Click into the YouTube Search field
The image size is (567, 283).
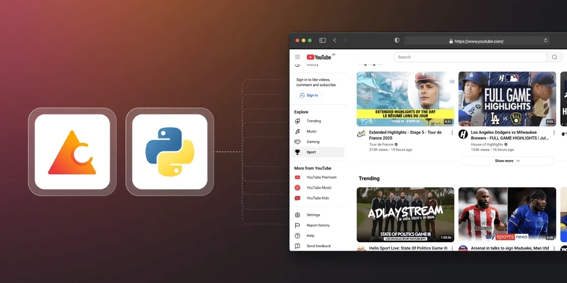point(469,57)
